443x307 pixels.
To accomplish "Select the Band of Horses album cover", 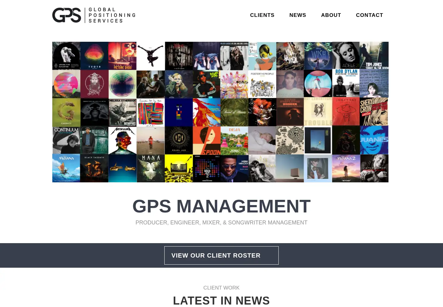I will point(234,112).
